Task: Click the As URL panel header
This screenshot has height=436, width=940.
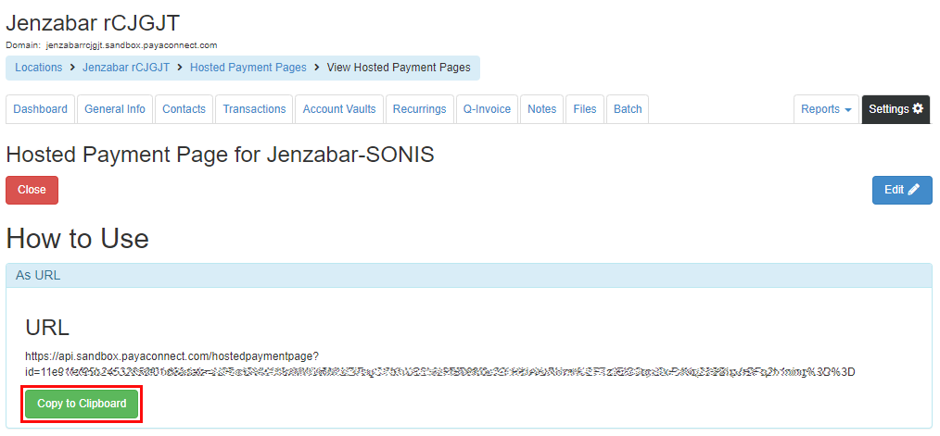Action: pos(468,275)
